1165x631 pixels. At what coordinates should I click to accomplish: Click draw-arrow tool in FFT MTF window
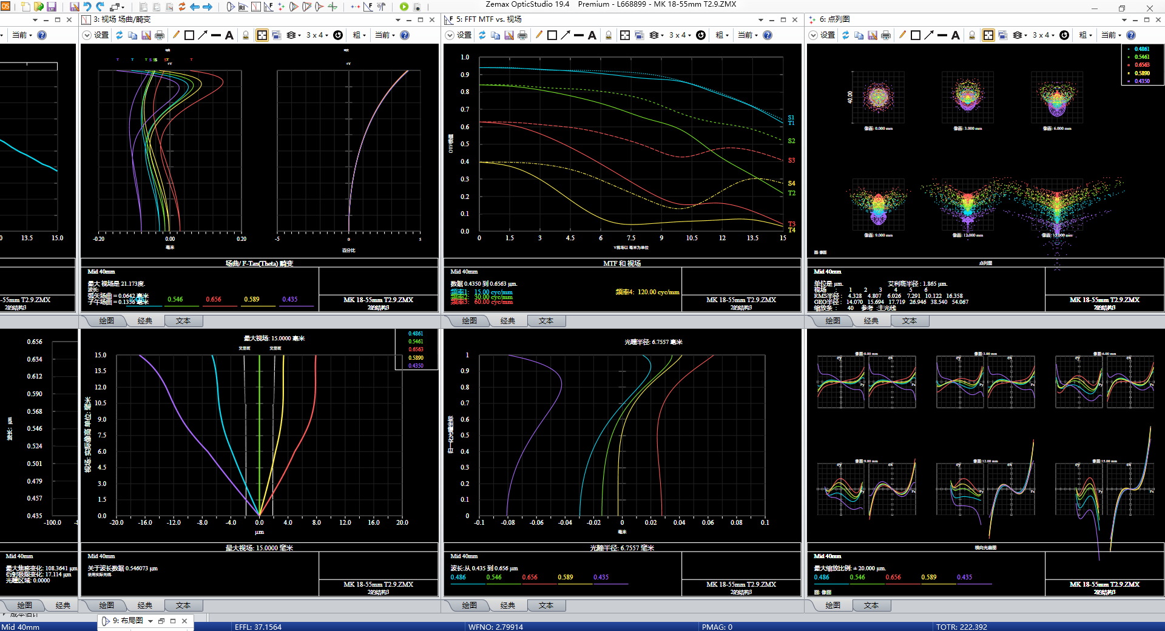click(566, 35)
